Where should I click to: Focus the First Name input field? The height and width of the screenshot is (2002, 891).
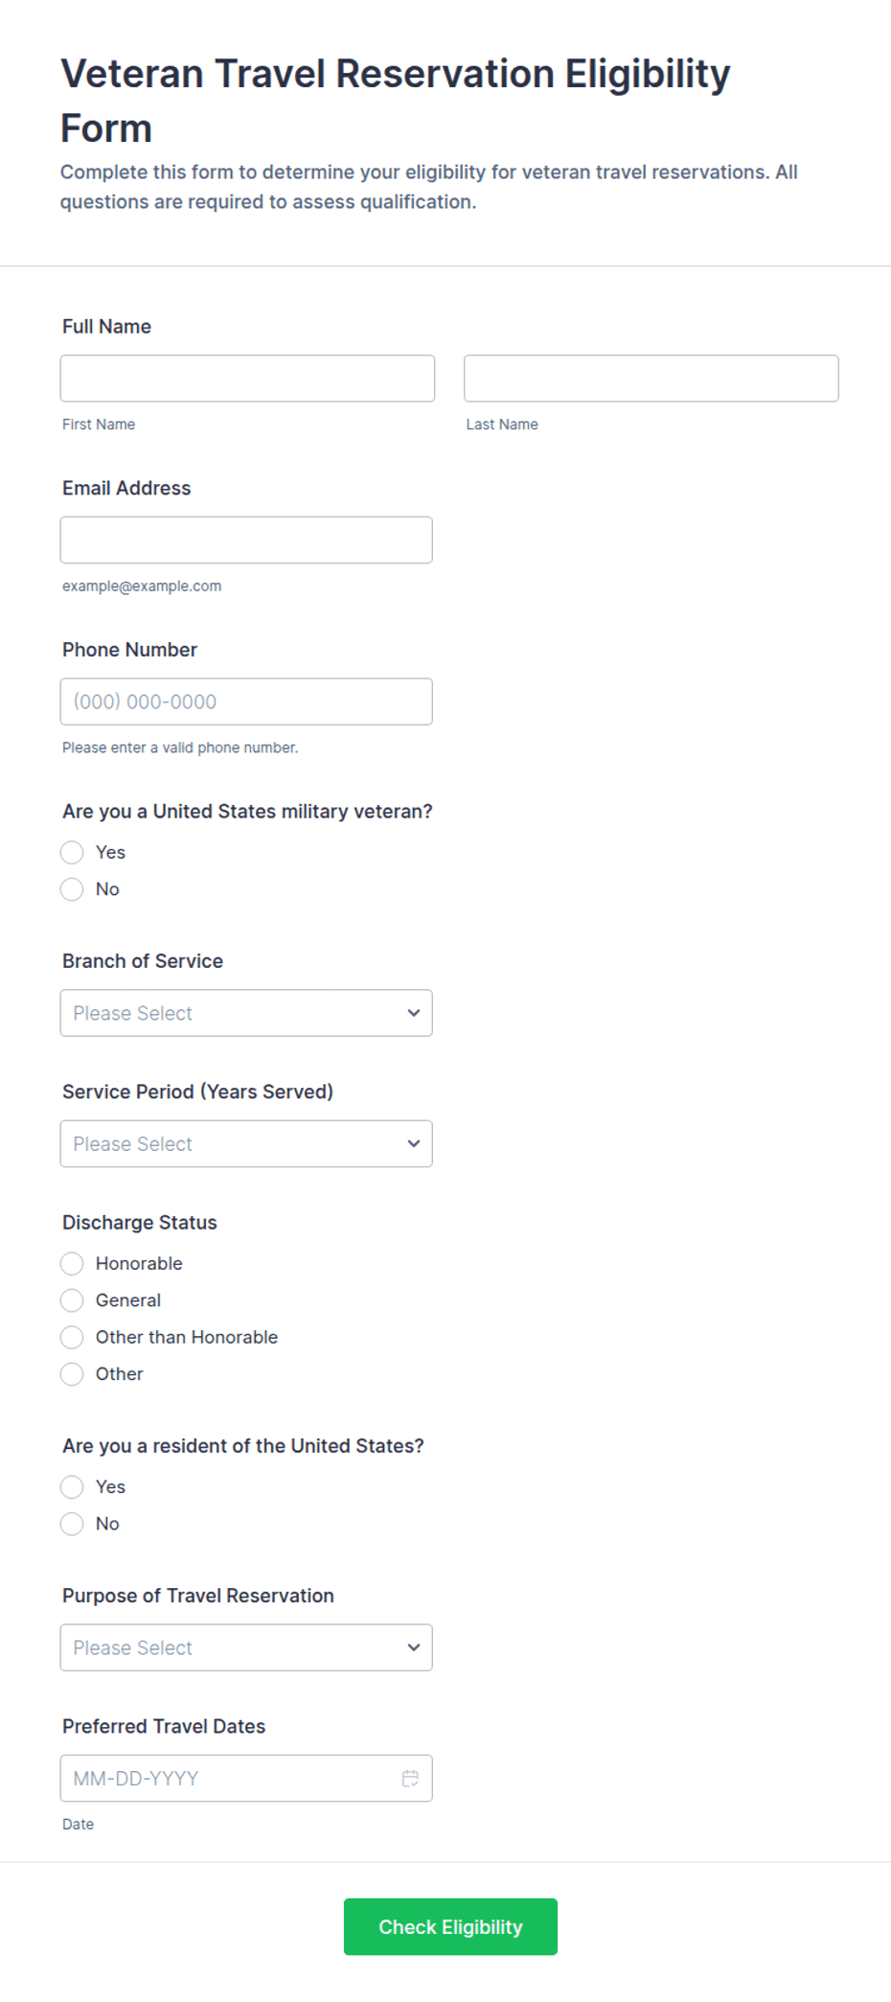tap(247, 379)
